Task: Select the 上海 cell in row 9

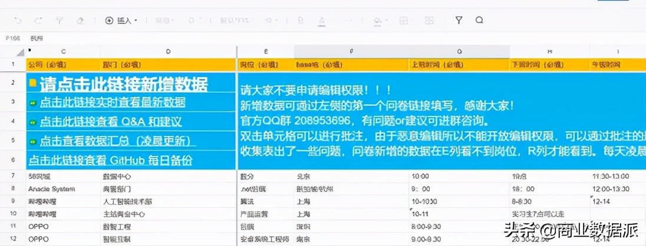Action: point(351,202)
